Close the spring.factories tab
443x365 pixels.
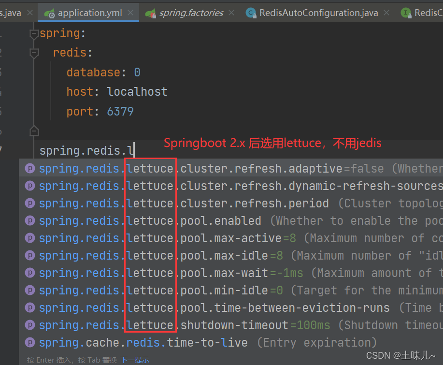pyautogui.click(x=231, y=13)
